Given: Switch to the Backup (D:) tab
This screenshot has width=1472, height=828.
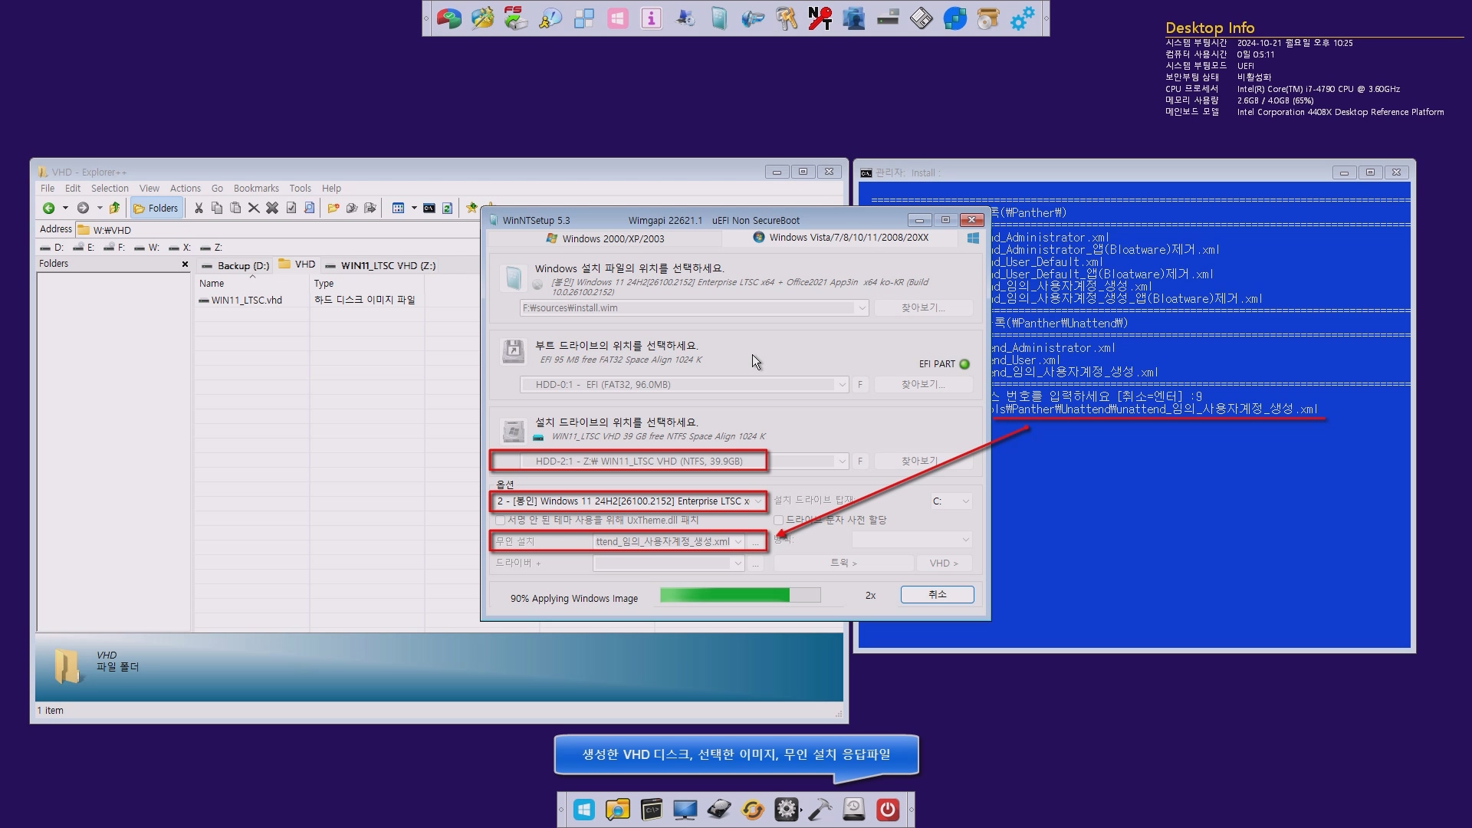Looking at the screenshot, I should point(235,265).
